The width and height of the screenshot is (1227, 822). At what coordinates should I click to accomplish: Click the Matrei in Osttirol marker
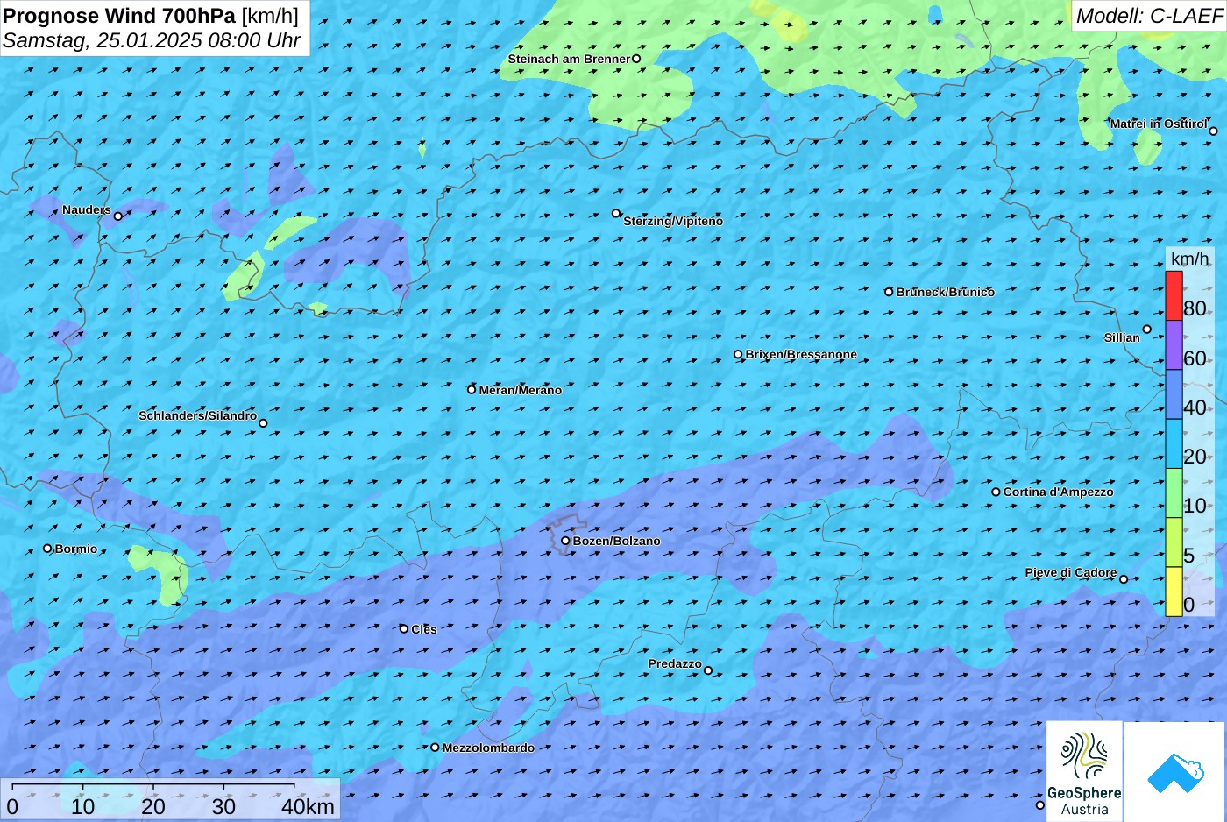pos(1213,131)
